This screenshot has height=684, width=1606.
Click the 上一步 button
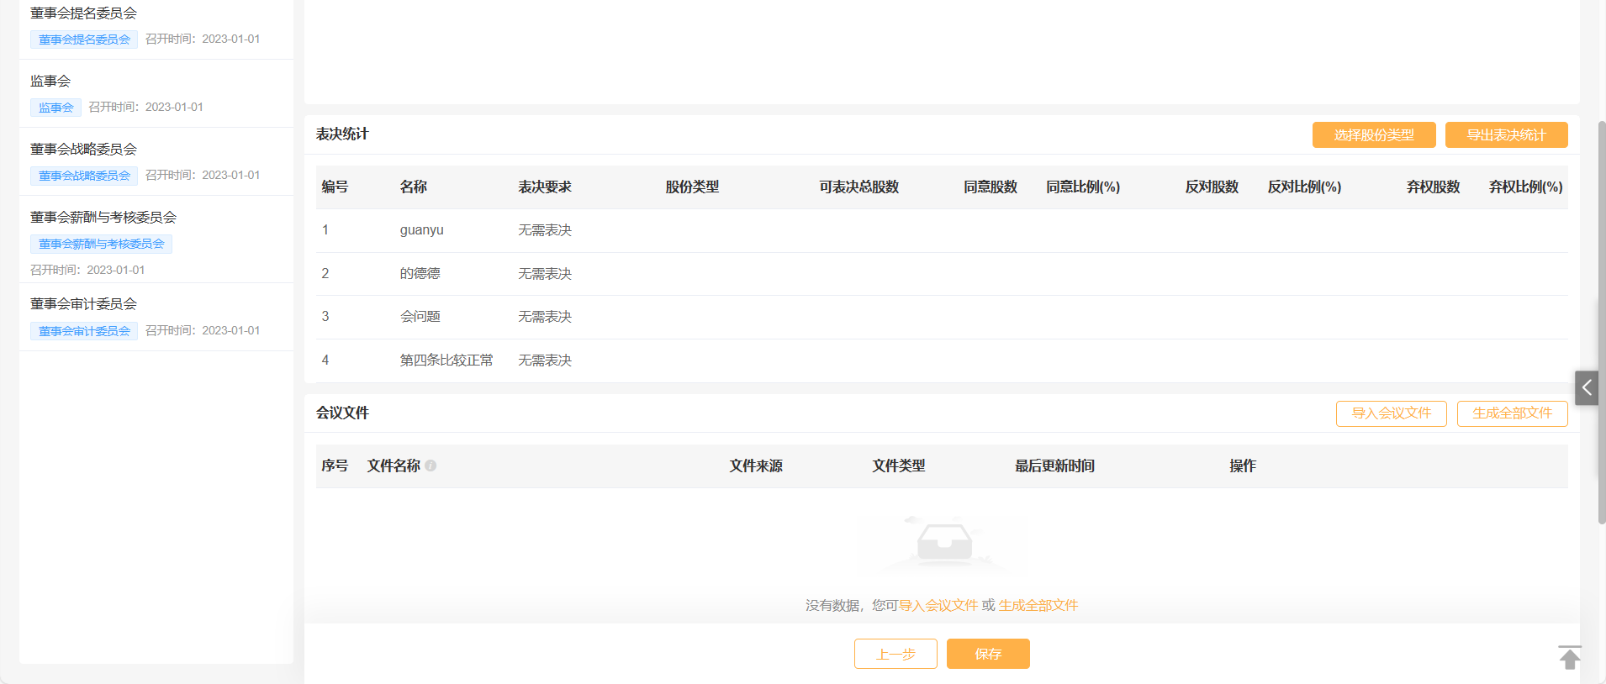click(x=895, y=654)
